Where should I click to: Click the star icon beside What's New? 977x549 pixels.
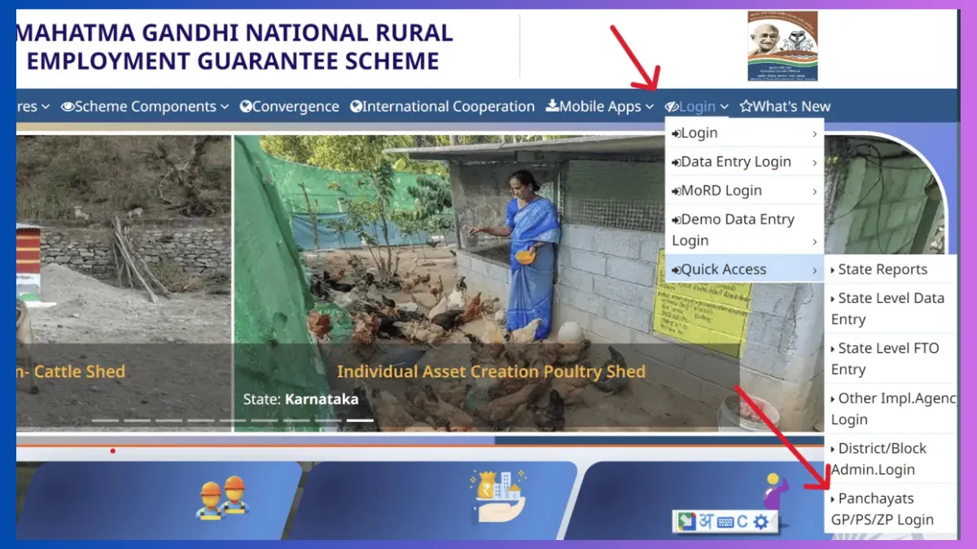click(747, 106)
